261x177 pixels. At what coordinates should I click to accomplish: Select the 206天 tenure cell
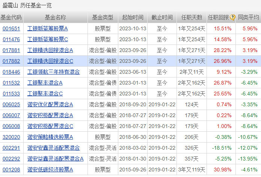[x=192, y=137]
